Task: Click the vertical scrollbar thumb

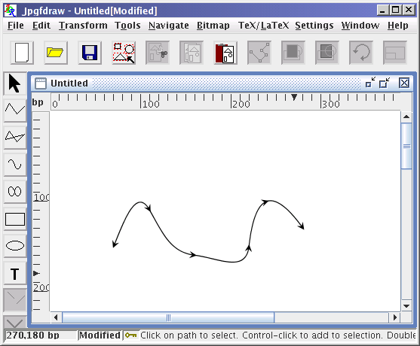Action: [406, 146]
